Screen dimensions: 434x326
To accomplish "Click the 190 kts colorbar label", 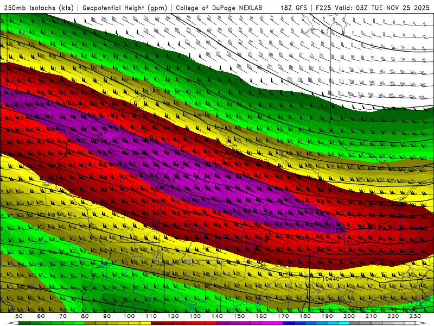I will pos(327,316).
